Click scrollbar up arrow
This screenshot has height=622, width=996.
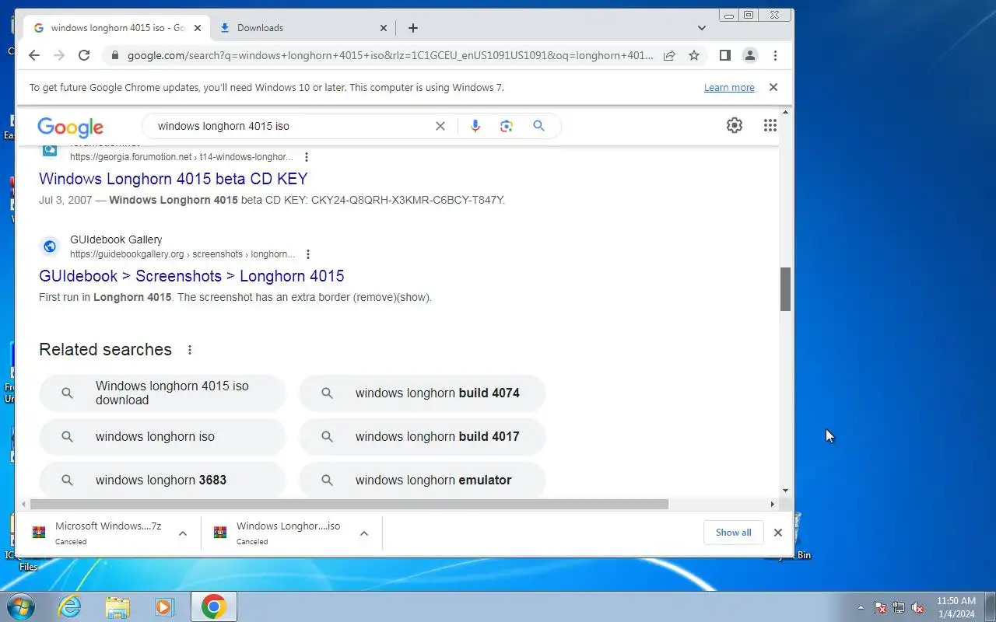(786, 112)
